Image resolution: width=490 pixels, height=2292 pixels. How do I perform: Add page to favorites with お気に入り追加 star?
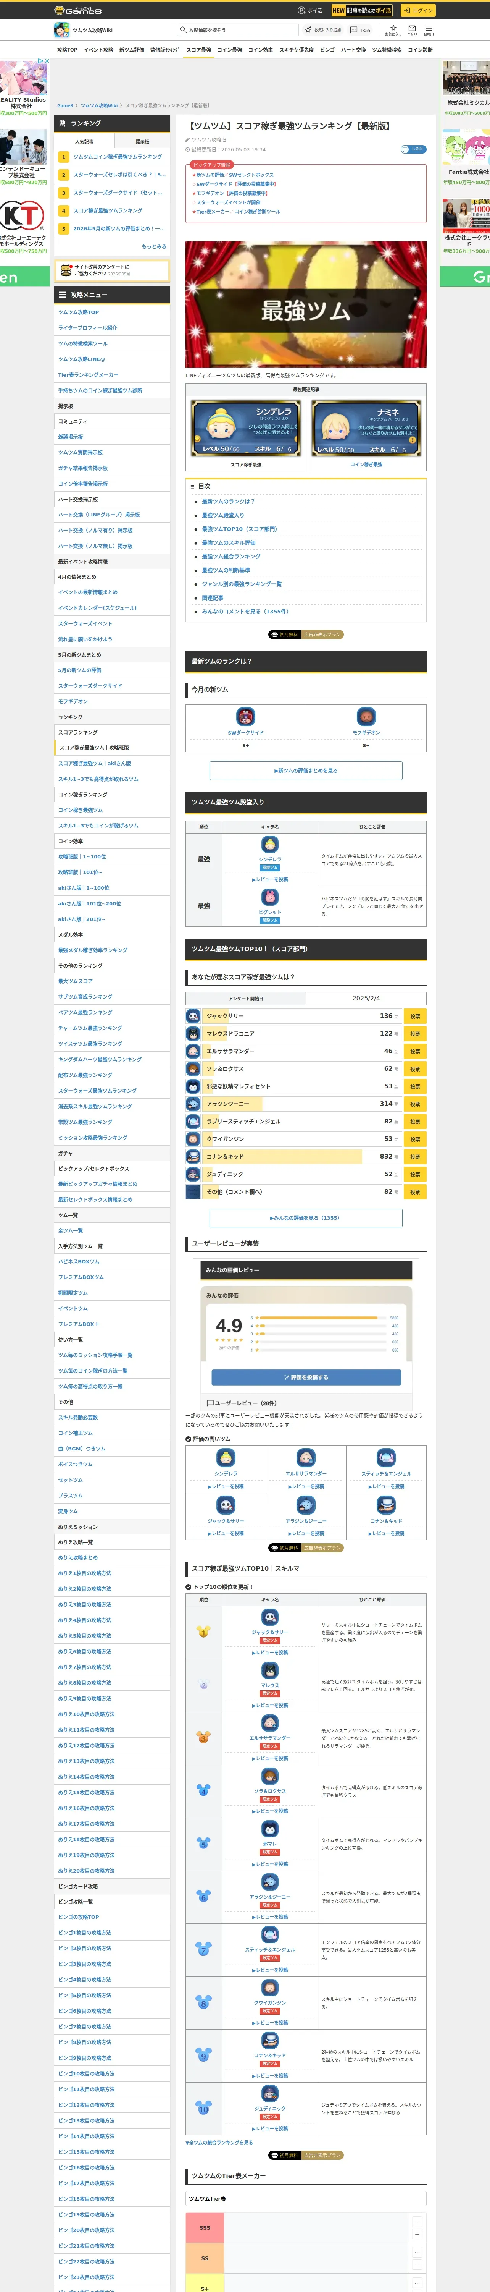[323, 30]
